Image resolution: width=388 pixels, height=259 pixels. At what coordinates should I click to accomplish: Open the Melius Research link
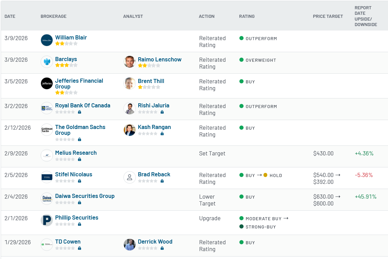click(76, 153)
